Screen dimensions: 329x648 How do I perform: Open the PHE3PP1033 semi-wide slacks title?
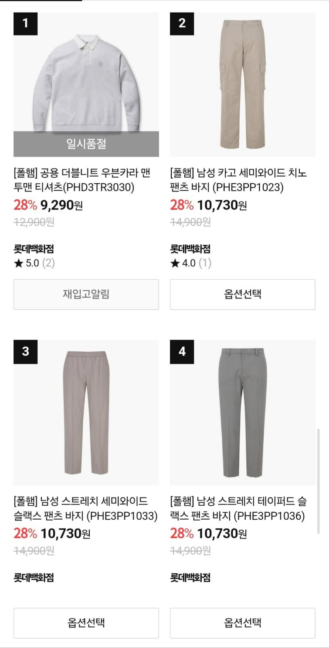85,508
